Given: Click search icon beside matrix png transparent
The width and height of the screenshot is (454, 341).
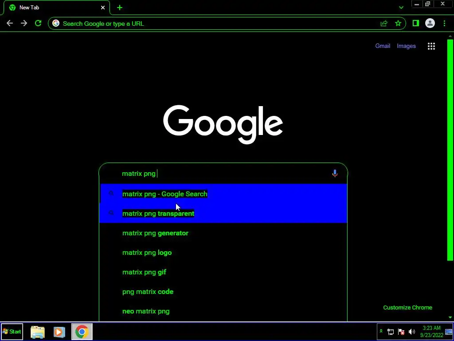Looking at the screenshot, I should 111,213.
